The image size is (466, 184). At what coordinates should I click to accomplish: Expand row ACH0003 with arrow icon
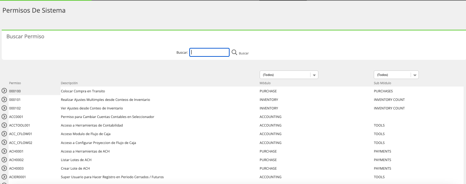(x=4, y=168)
